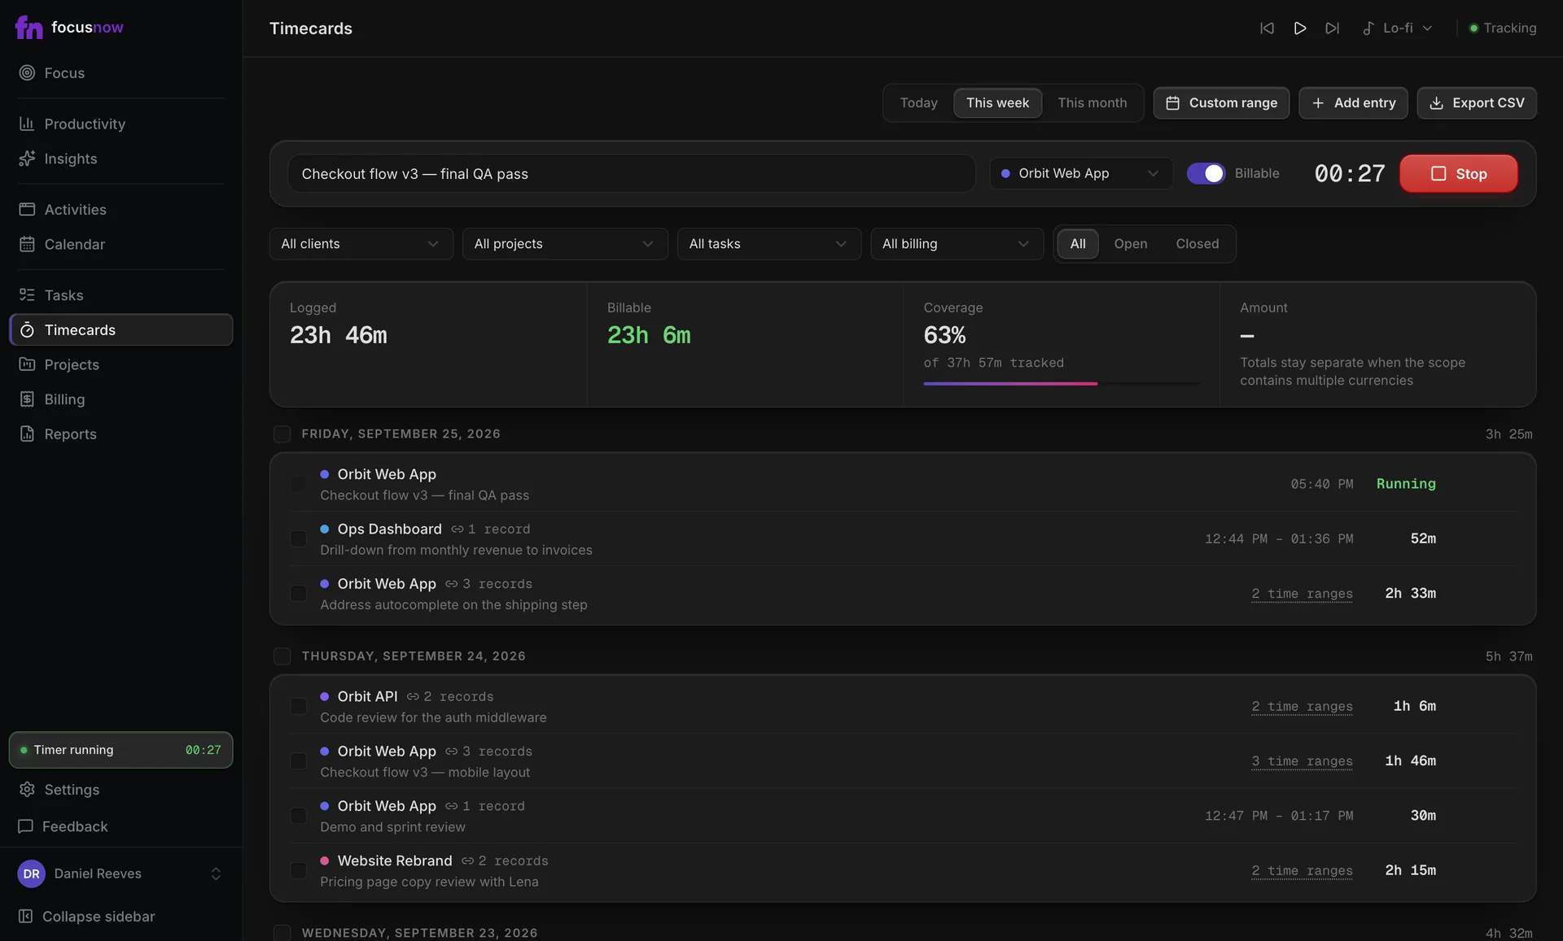Expand the All tasks filter
This screenshot has height=941, width=1563.
(768, 243)
